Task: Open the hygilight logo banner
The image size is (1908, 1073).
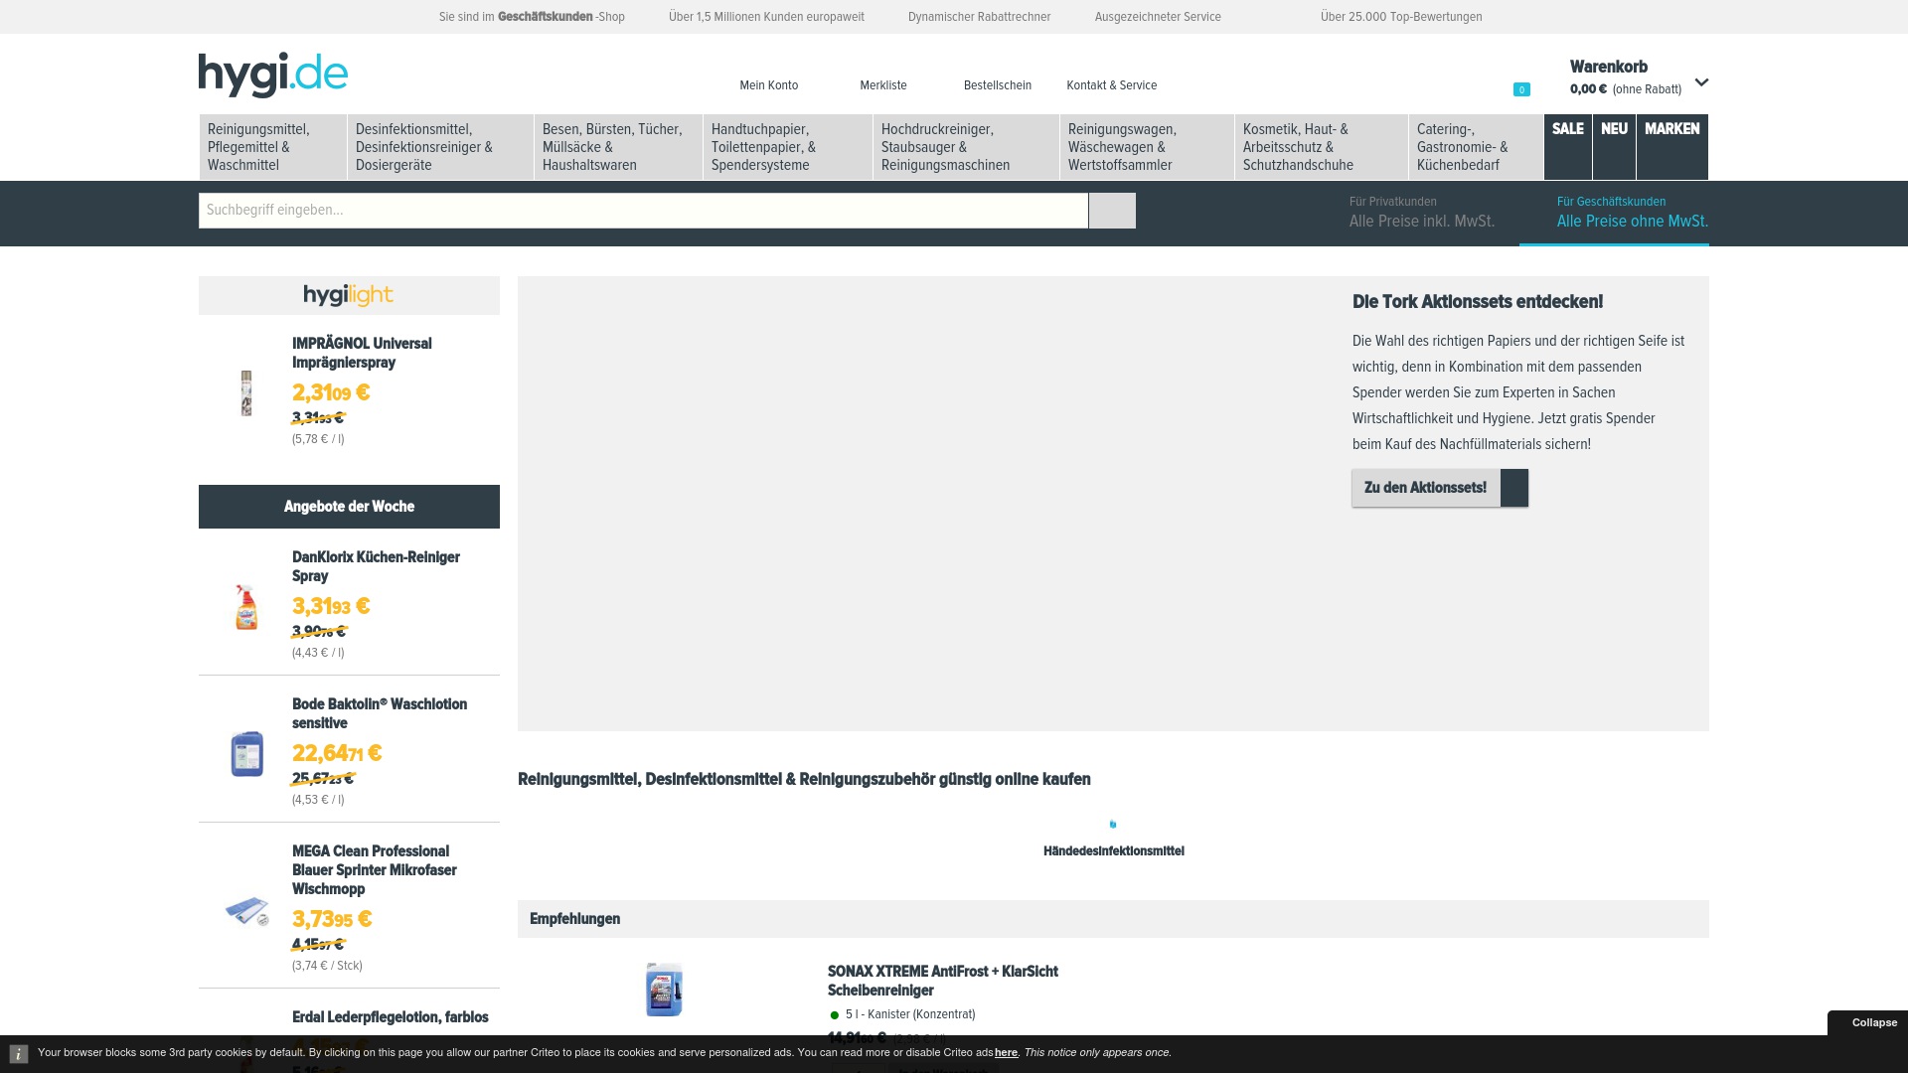Action: 349,295
